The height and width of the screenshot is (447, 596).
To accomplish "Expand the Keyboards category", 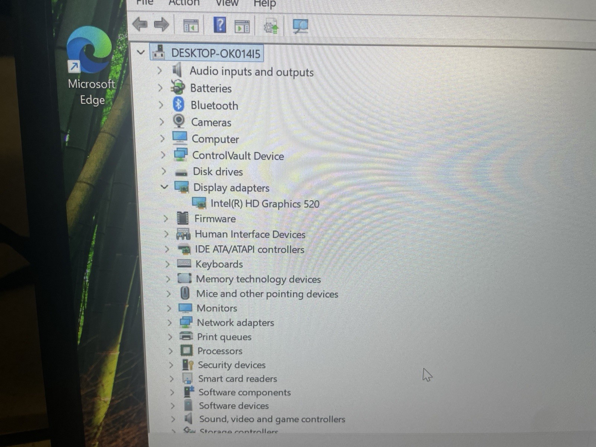I will coord(168,264).
